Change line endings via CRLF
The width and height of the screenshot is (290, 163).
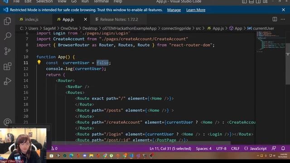(235, 149)
